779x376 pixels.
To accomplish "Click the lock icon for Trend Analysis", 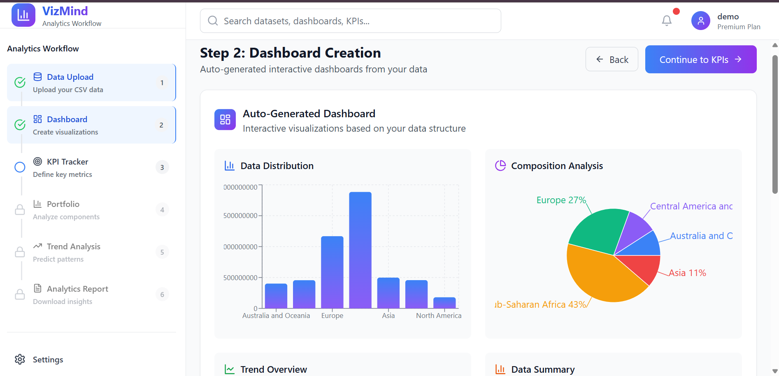I will [20, 252].
